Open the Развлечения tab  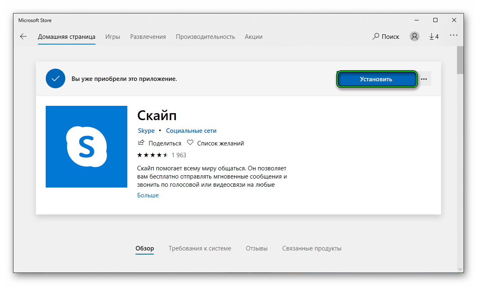(148, 37)
